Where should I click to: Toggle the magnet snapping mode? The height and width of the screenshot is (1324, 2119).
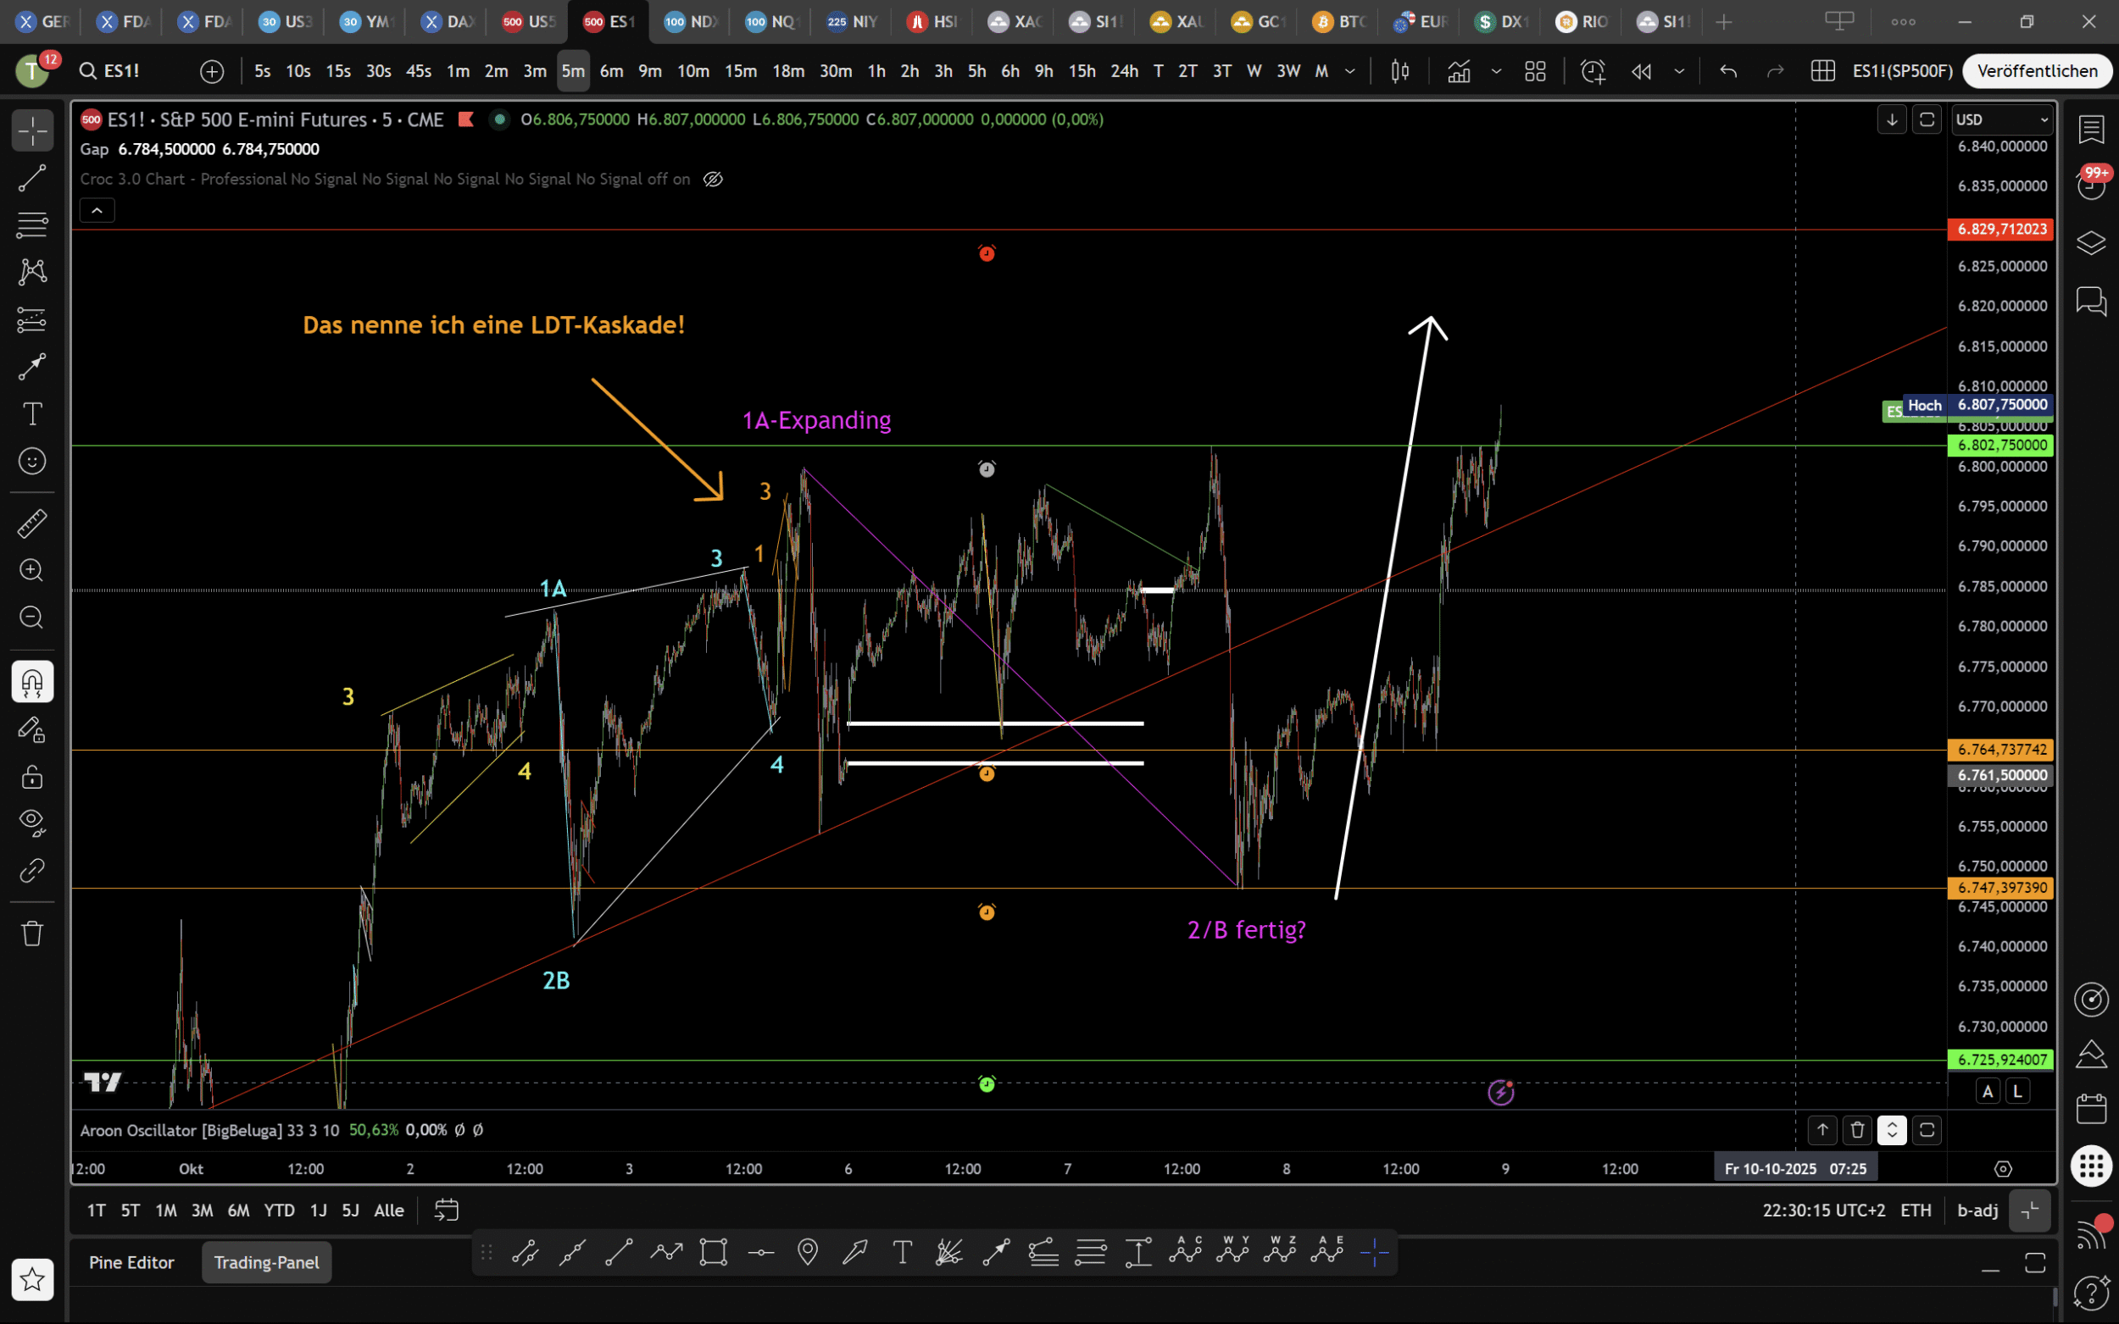(32, 681)
